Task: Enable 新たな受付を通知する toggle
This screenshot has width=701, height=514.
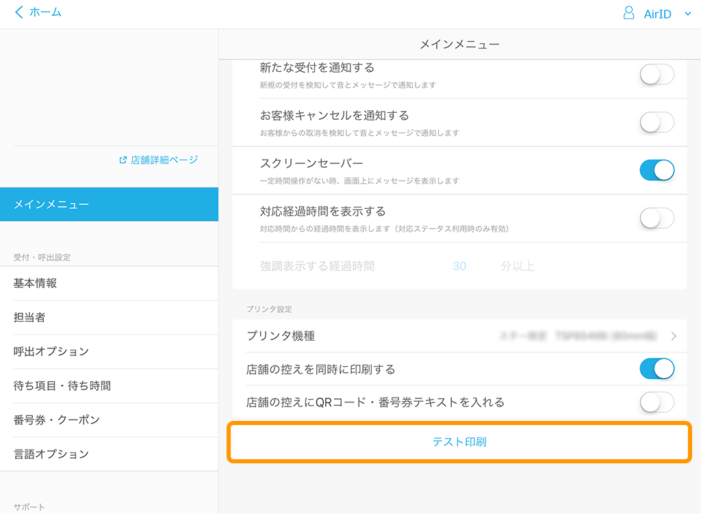Action: tap(657, 75)
